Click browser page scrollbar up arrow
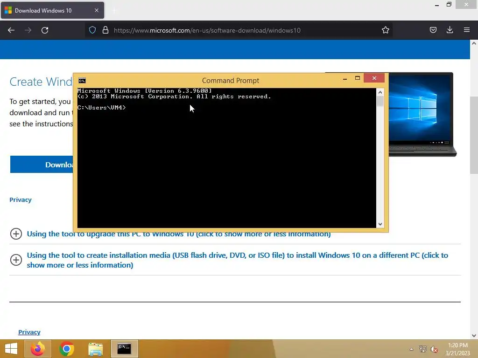The width and height of the screenshot is (478, 358). [x=474, y=43]
